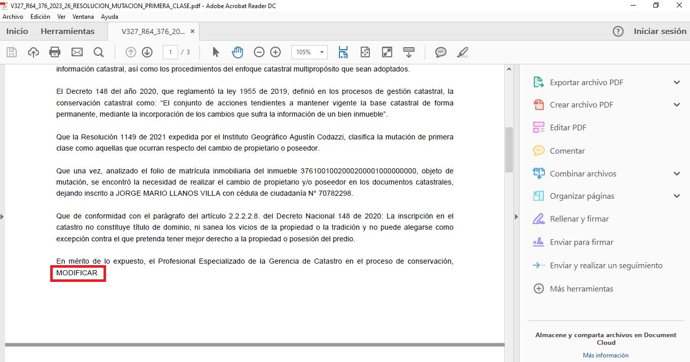The image size is (690, 362).
Task: Open the Más información link
Action: click(x=605, y=355)
